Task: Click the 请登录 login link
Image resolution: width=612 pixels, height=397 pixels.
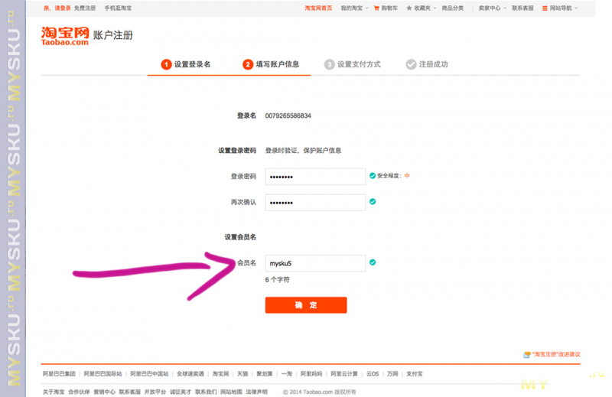Action: click(63, 8)
